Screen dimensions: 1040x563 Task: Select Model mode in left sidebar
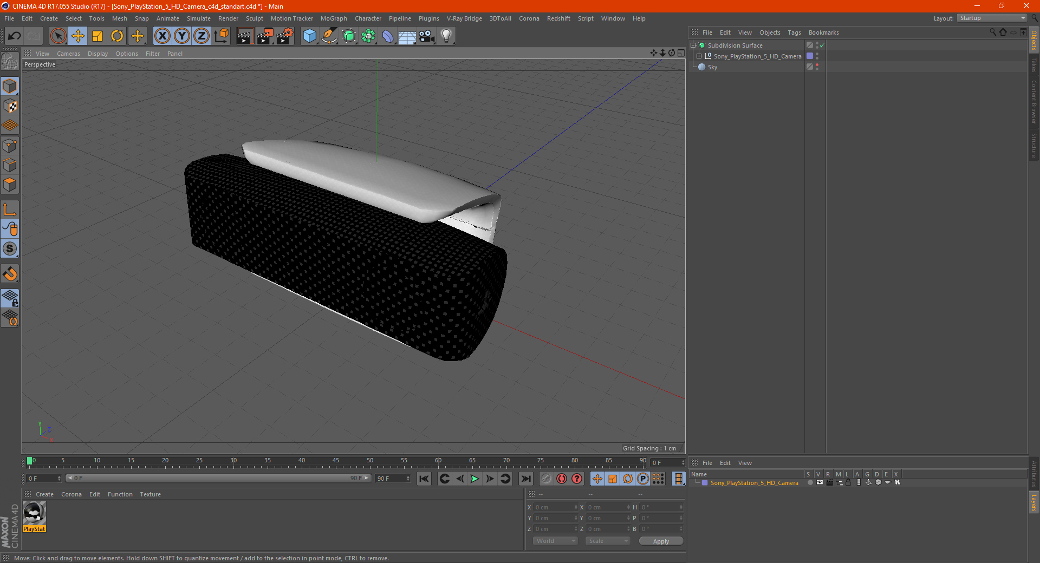(x=10, y=87)
